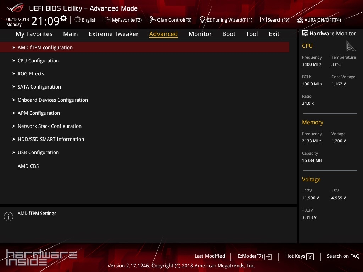Click the gear icon beside the clock

click(63, 18)
